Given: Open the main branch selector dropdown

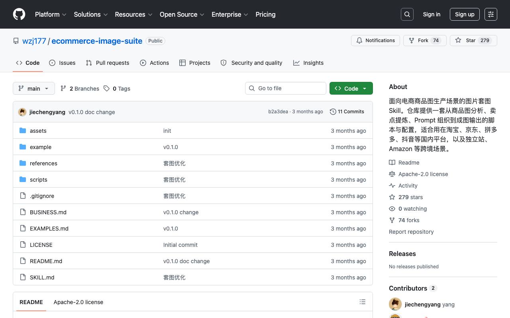Looking at the screenshot, I should pyautogui.click(x=33, y=88).
